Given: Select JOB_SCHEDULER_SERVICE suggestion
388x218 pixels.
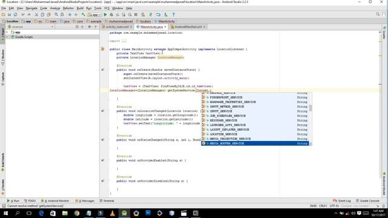Looking at the screenshot, I should point(255,116).
